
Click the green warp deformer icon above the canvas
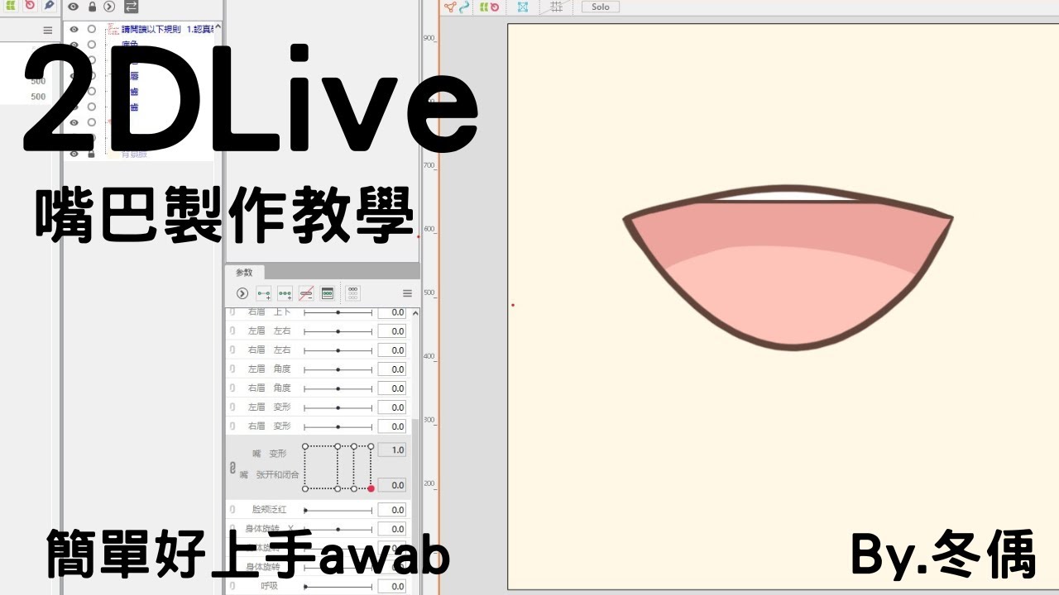(x=483, y=7)
